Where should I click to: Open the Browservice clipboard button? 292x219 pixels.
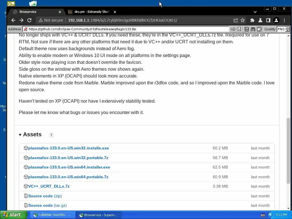259,29
